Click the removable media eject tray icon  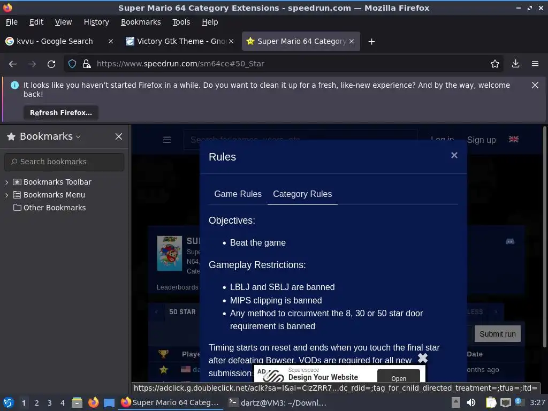coord(455,402)
